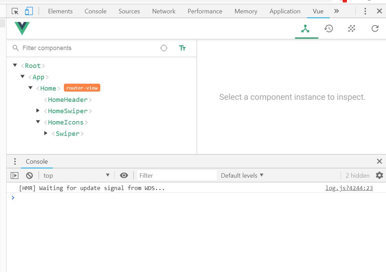
Task: Clear the console with the ban icon
Action: [30, 175]
